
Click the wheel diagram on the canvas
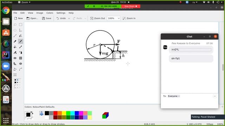pos(106,46)
